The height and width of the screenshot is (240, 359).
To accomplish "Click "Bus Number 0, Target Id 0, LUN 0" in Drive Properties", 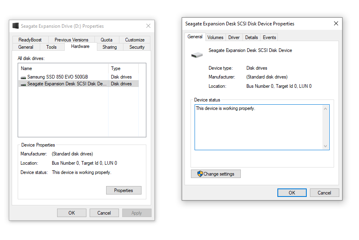I will 84,163.
